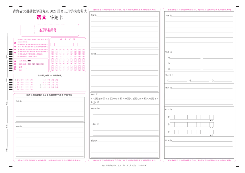The width and height of the screenshot is (245, 173).
Task: Click the top pink field row in the left form
Action: [31, 42]
